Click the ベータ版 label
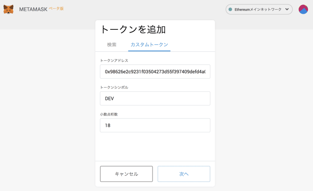Screen dimensions: 313x191 56,9
